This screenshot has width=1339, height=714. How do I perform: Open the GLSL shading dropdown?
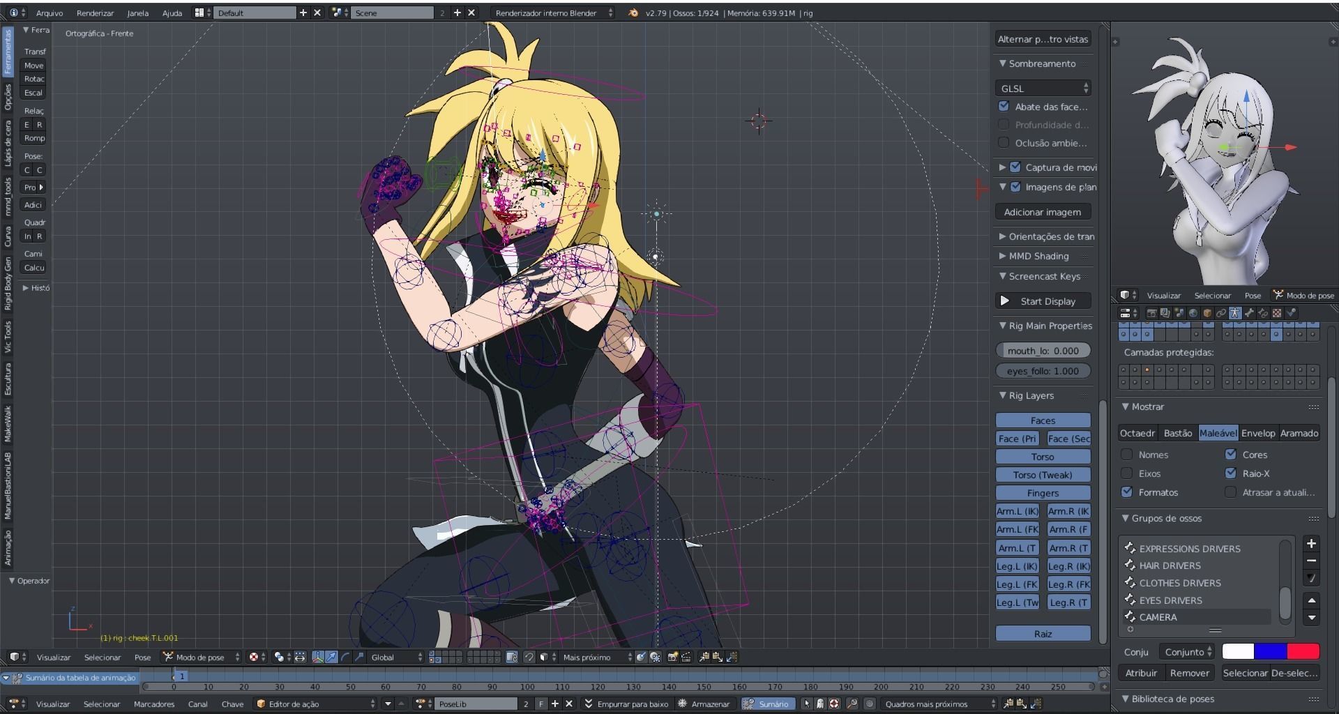point(1043,88)
